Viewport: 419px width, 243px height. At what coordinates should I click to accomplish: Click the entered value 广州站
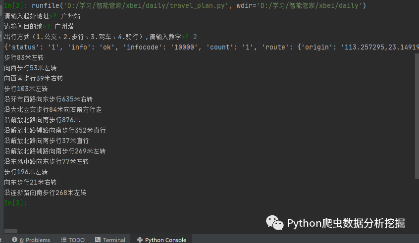tap(70, 16)
